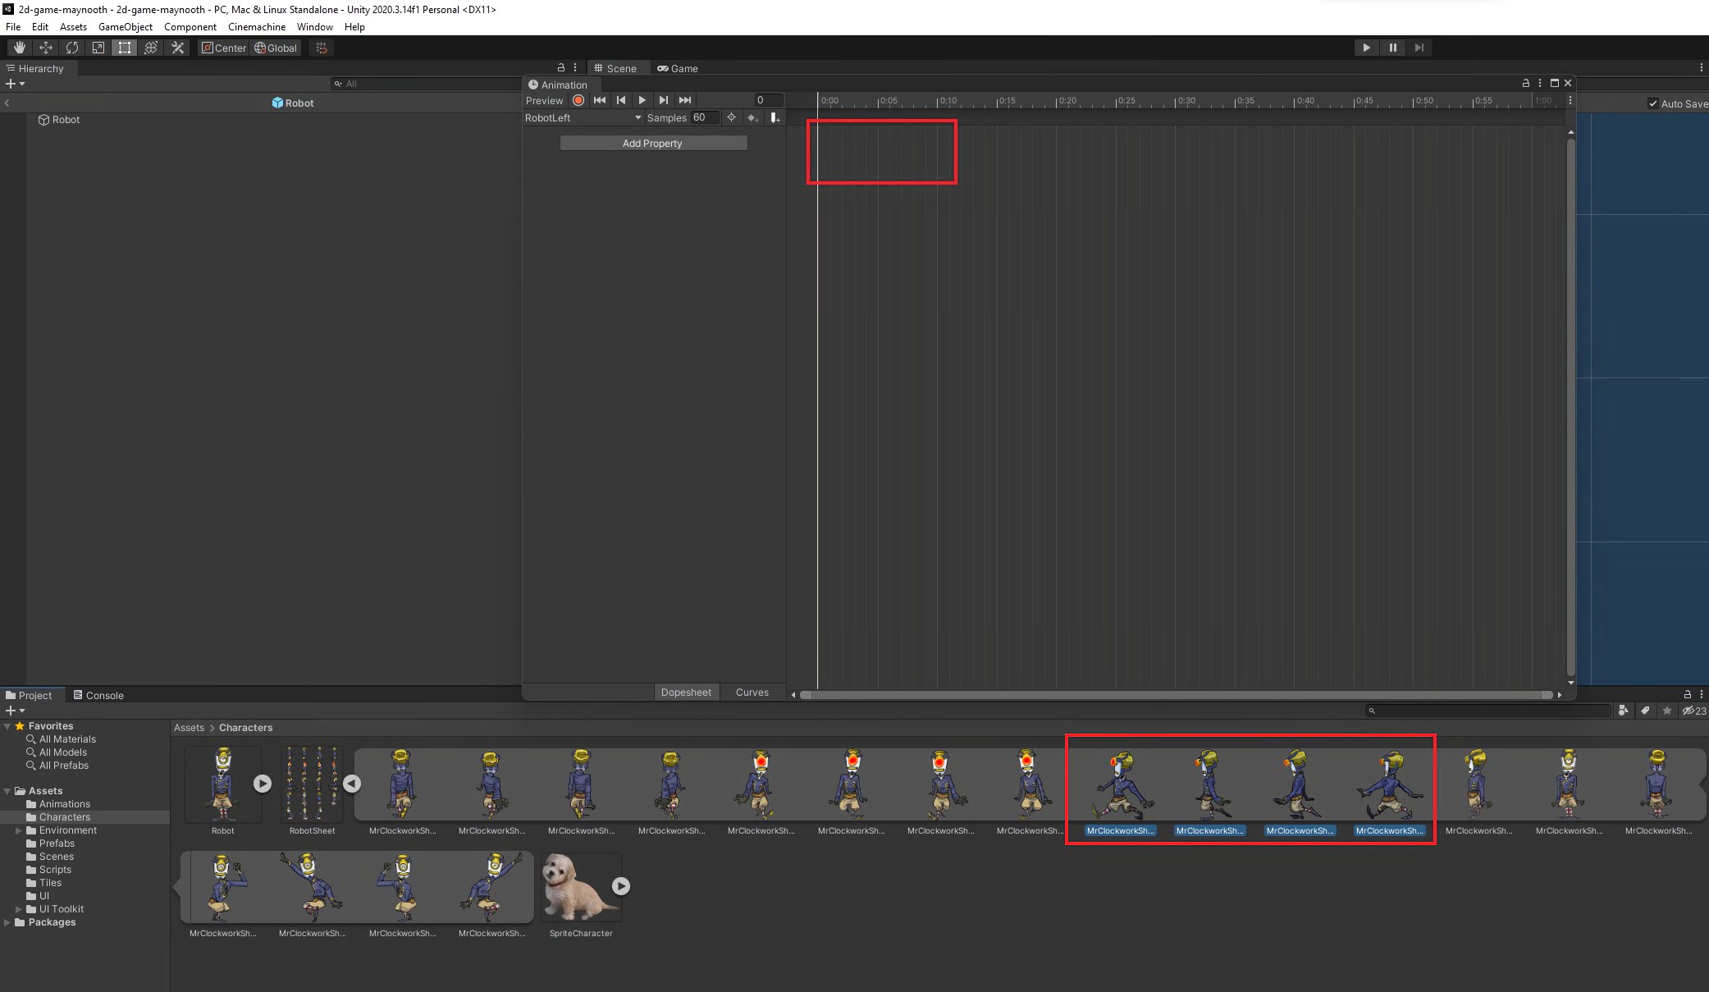Toggle Auto Save in Animation panel
Image resolution: width=1709 pixels, height=992 pixels.
click(x=1653, y=103)
